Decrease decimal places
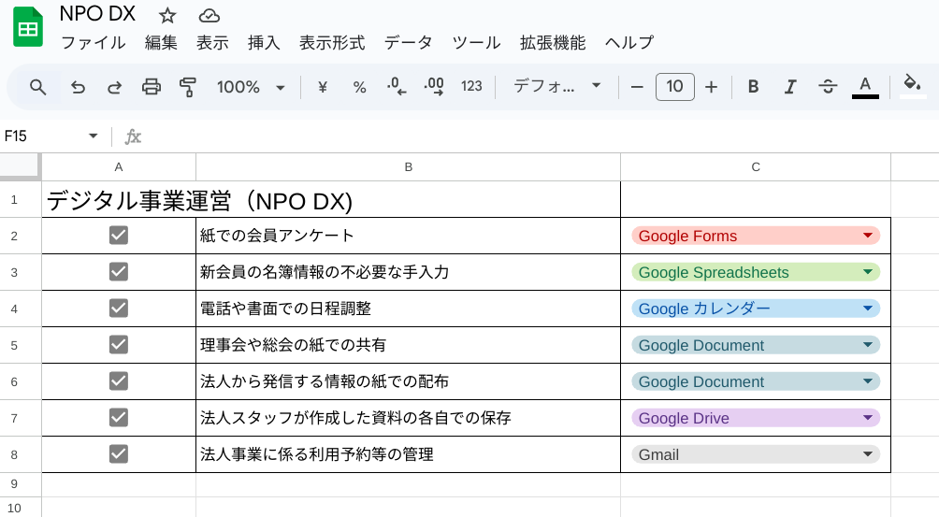The height and width of the screenshot is (517, 939). pyautogui.click(x=397, y=87)
